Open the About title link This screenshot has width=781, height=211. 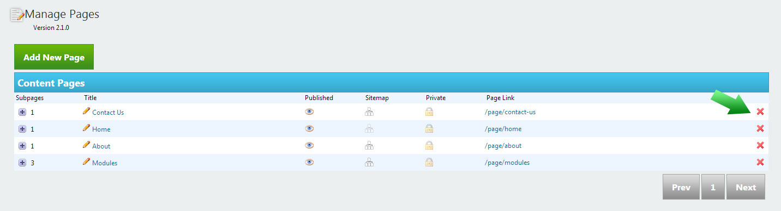(x=101, y=146)
